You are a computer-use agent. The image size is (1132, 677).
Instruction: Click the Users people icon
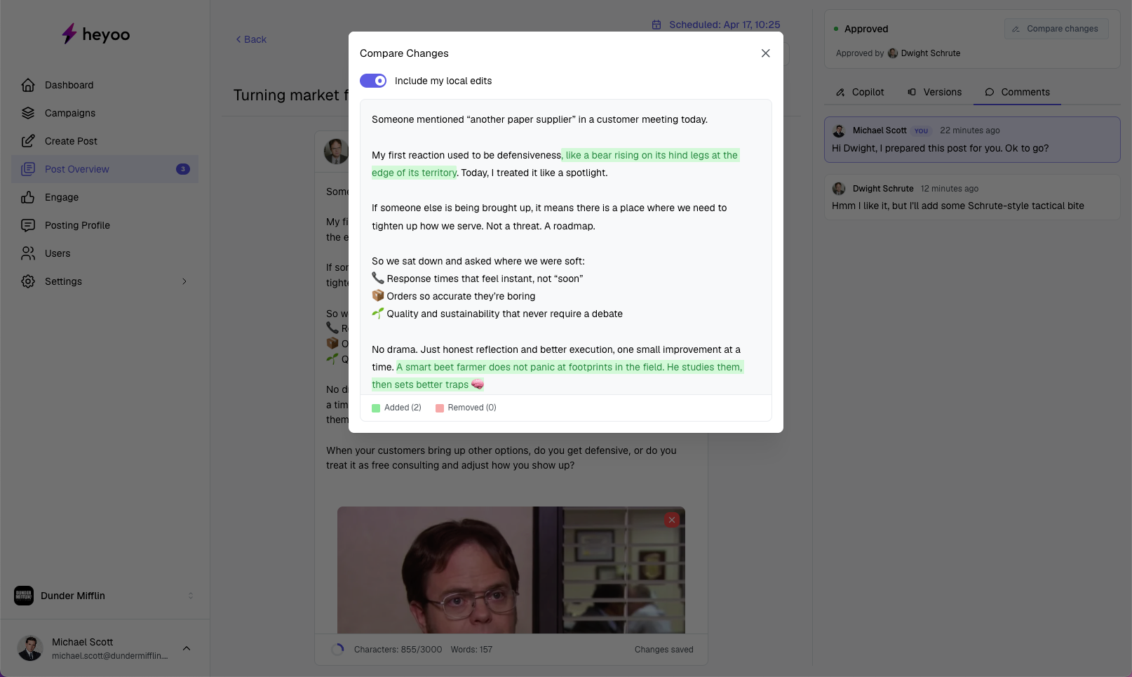pos(28,253)
